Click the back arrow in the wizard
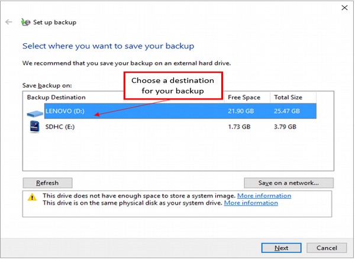The width and height of the screenshot is (355, 259). [8, 22]
